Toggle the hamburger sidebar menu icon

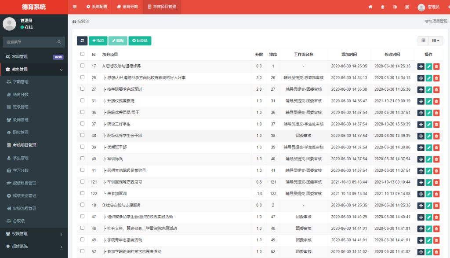click(75, 7)
